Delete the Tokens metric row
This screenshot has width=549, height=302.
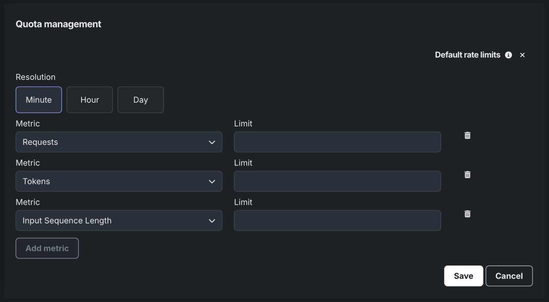[467, 175]
